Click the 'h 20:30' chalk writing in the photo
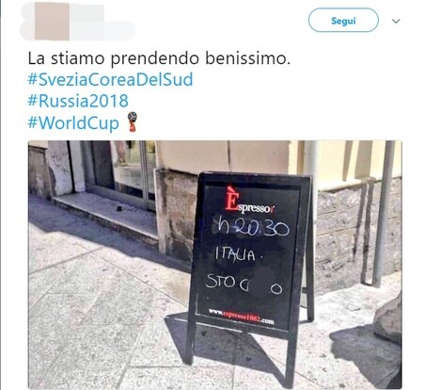The height and width of the screenshot is (390, 424). [x=251, y=226]
